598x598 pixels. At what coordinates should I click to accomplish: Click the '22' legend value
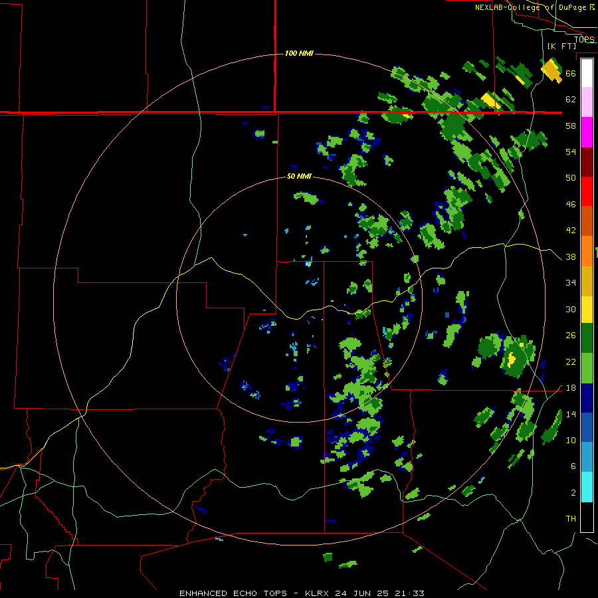(571, 362)
